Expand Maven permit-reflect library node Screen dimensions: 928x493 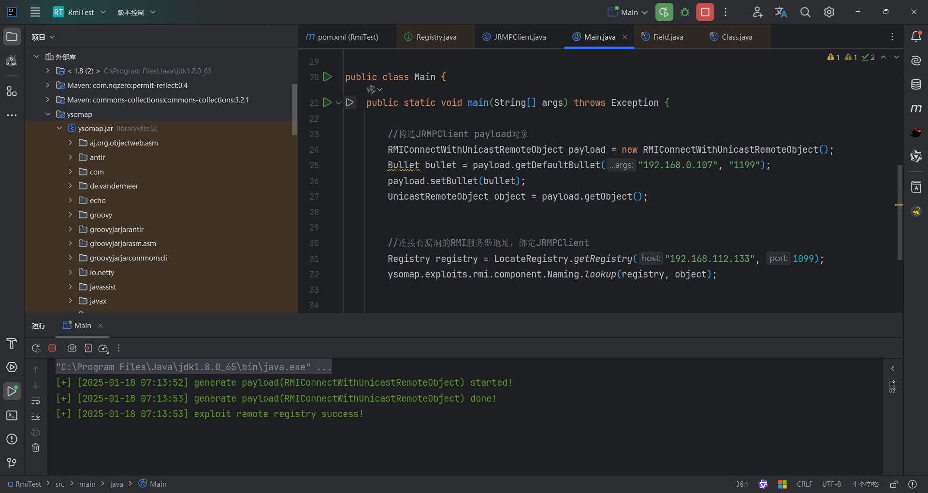click(x=47, y=85)
